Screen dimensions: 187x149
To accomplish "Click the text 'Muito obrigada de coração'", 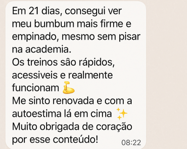I will click(72, 127).
